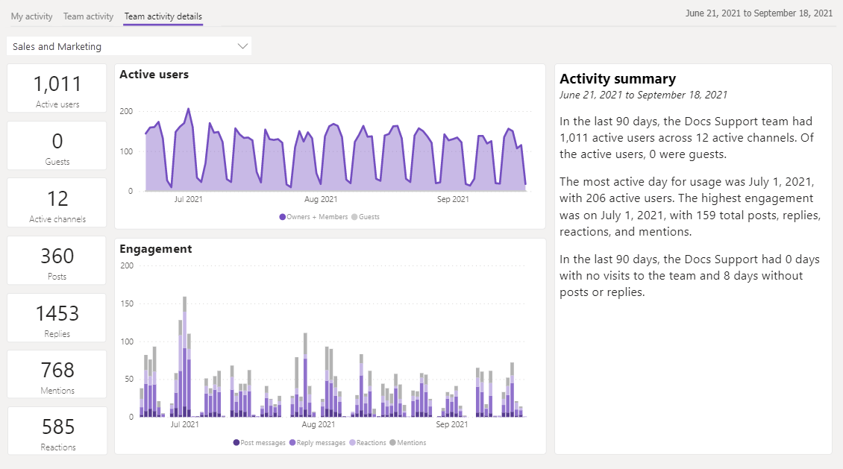The image size is (843, 469).
Task: Click the Active users peak point at 206
Action: pyautogui.click(x=188, y=109)
